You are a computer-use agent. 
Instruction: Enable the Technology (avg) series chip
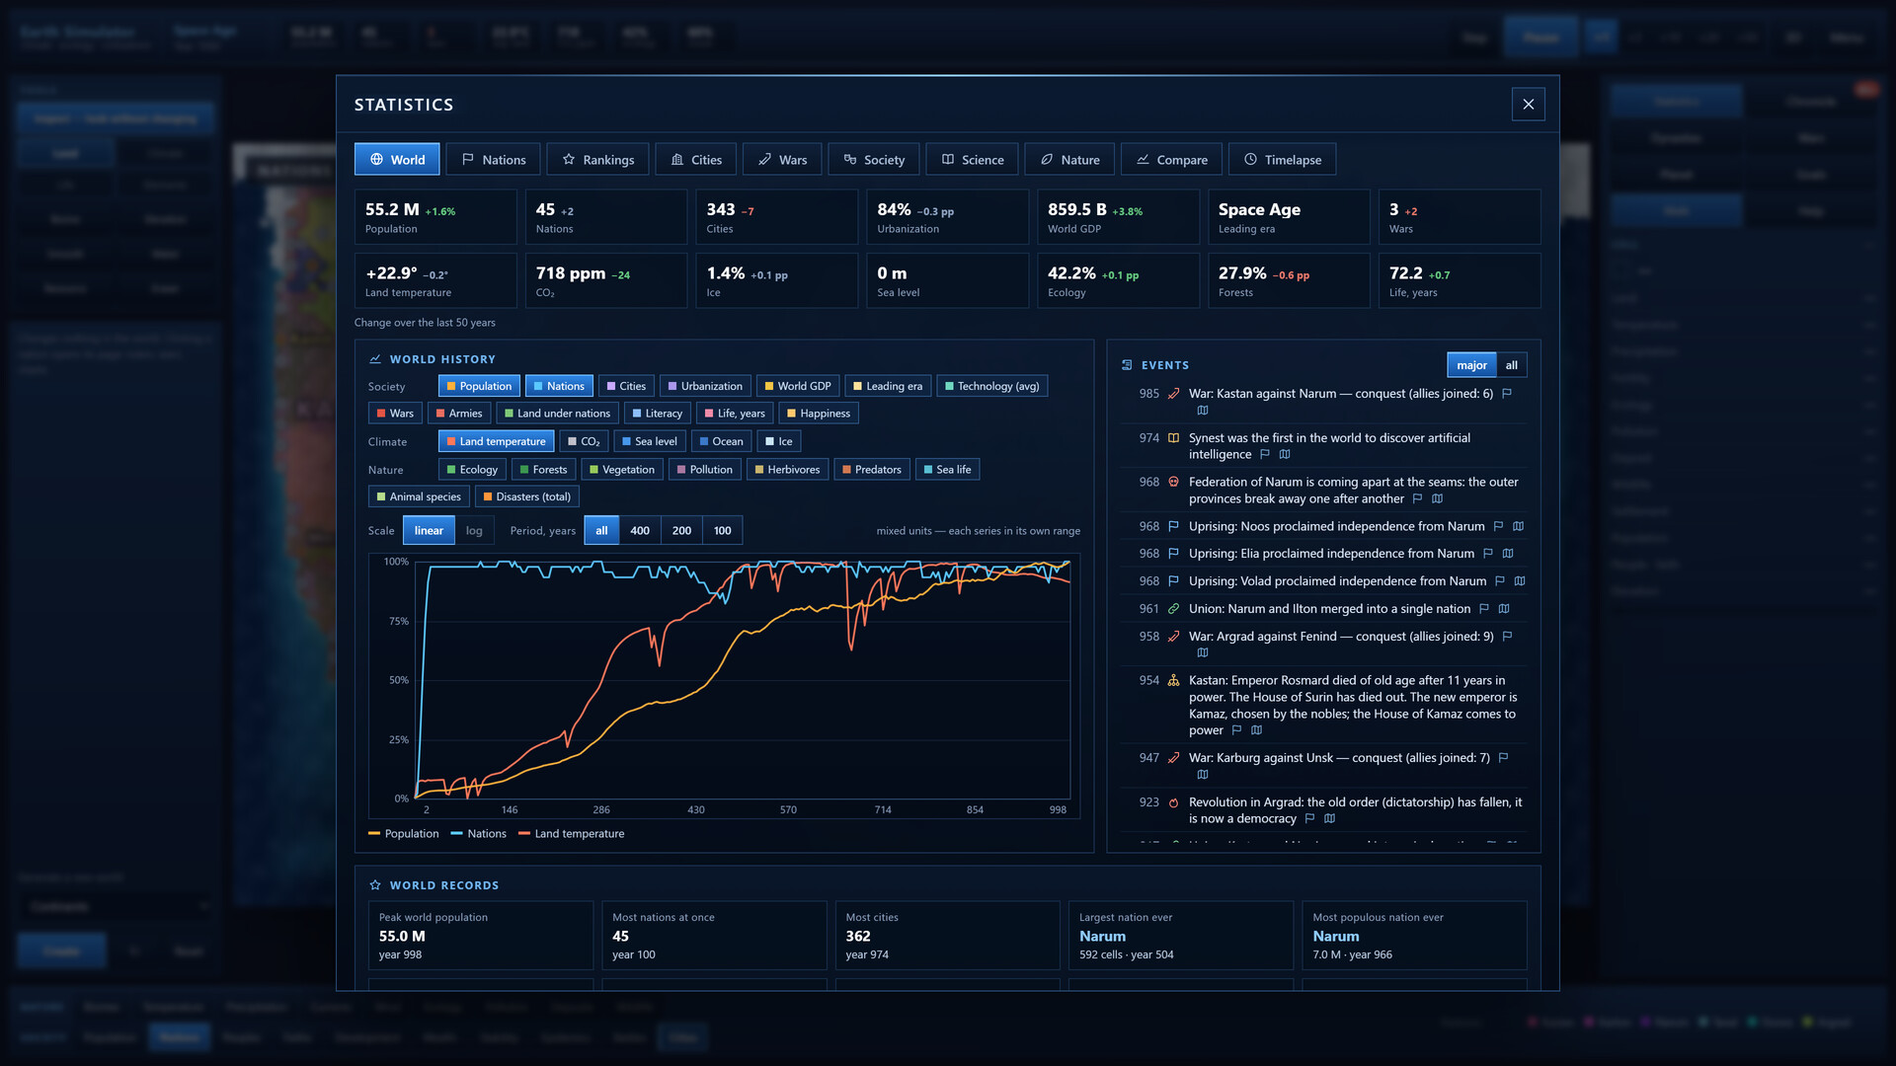[991, 386]
